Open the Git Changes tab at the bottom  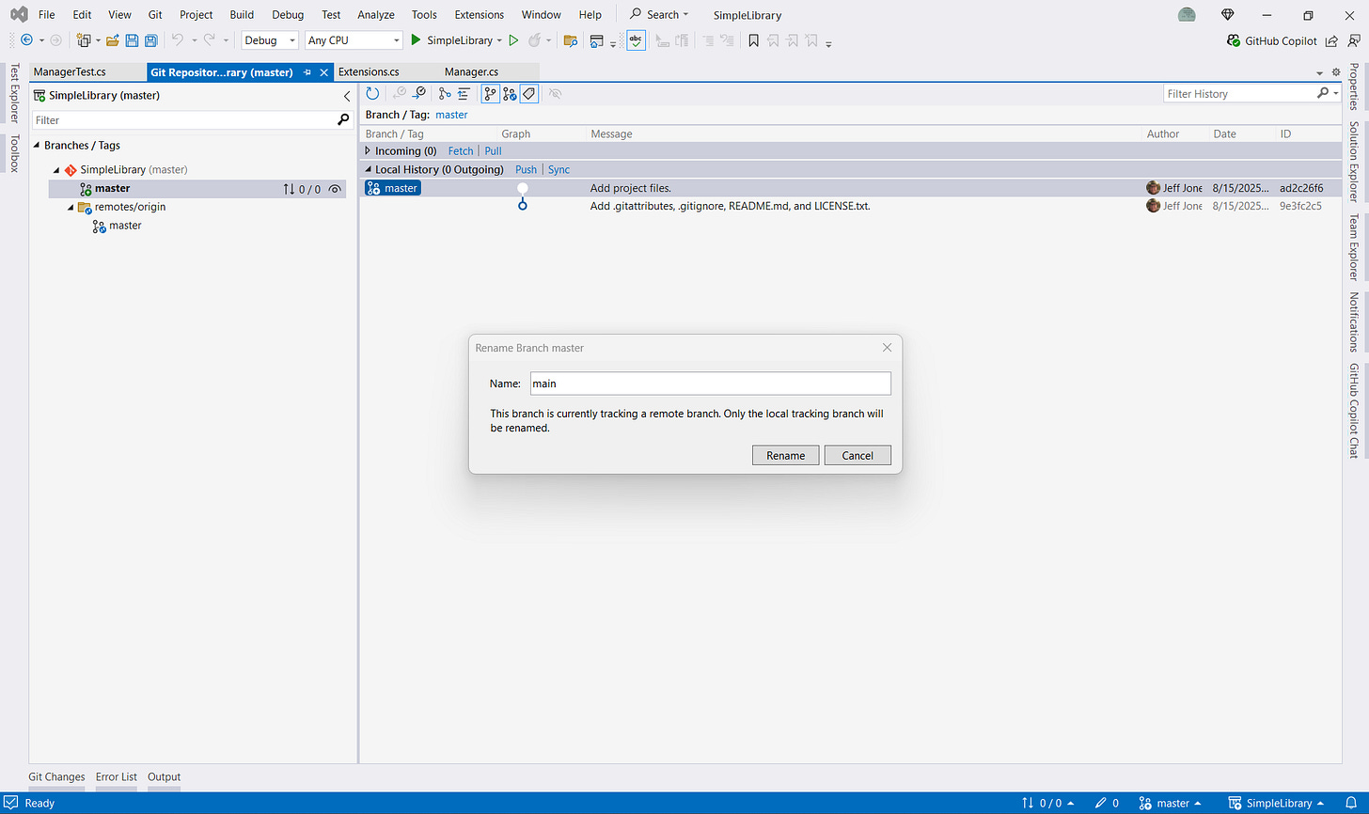click(x=56, y=776)
